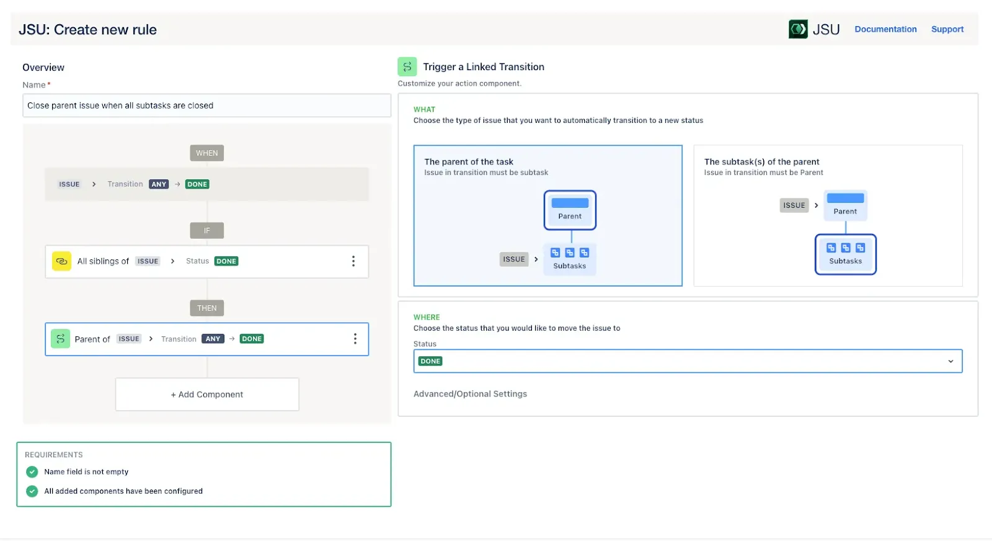992x541 pixels.
Task: Click the WHERE section label
Action: (x=427, y=318)
